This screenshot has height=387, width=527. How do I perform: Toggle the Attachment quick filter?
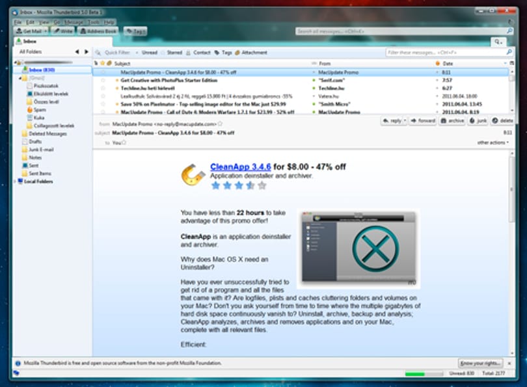pyautogui.click(x=251, y=53)
